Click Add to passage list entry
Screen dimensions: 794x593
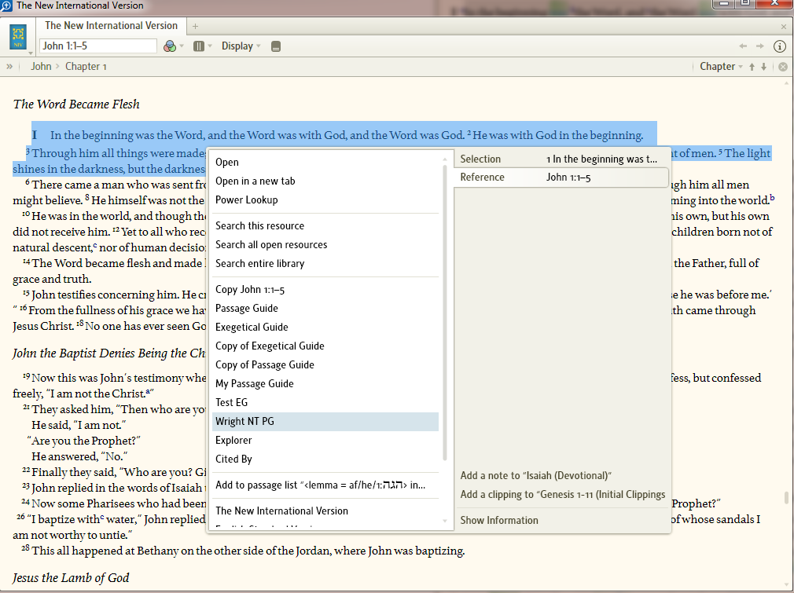pos(325,485)
